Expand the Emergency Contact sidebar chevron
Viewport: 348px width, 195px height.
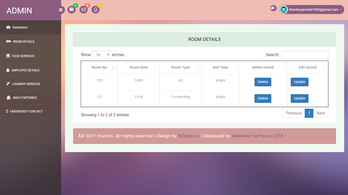tap(57, 111)
